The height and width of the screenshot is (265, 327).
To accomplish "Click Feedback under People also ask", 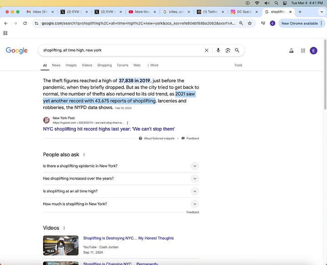I will pos(193,212).
